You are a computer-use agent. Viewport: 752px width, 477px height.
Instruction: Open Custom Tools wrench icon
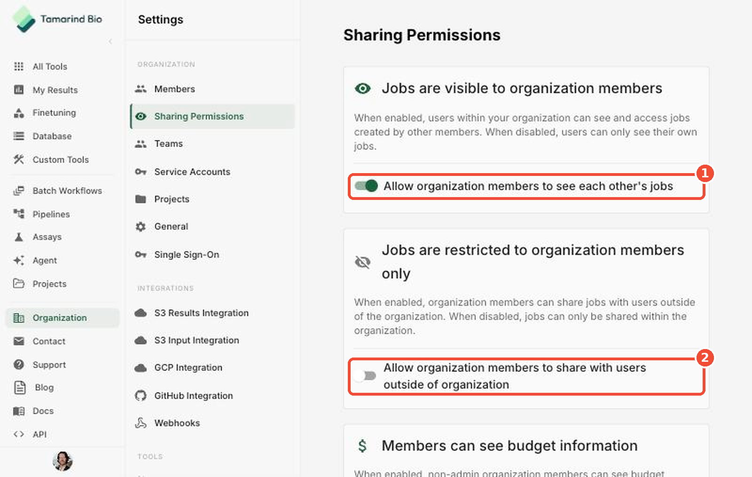(x=19, y=159)
